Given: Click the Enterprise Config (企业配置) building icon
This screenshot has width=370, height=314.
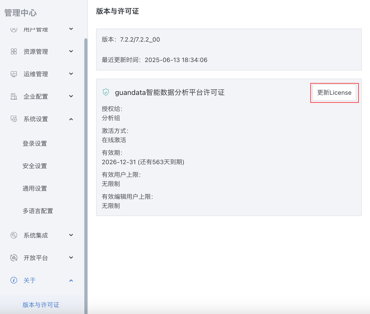Looking at the screenshot, I should [x=14, y=96].
